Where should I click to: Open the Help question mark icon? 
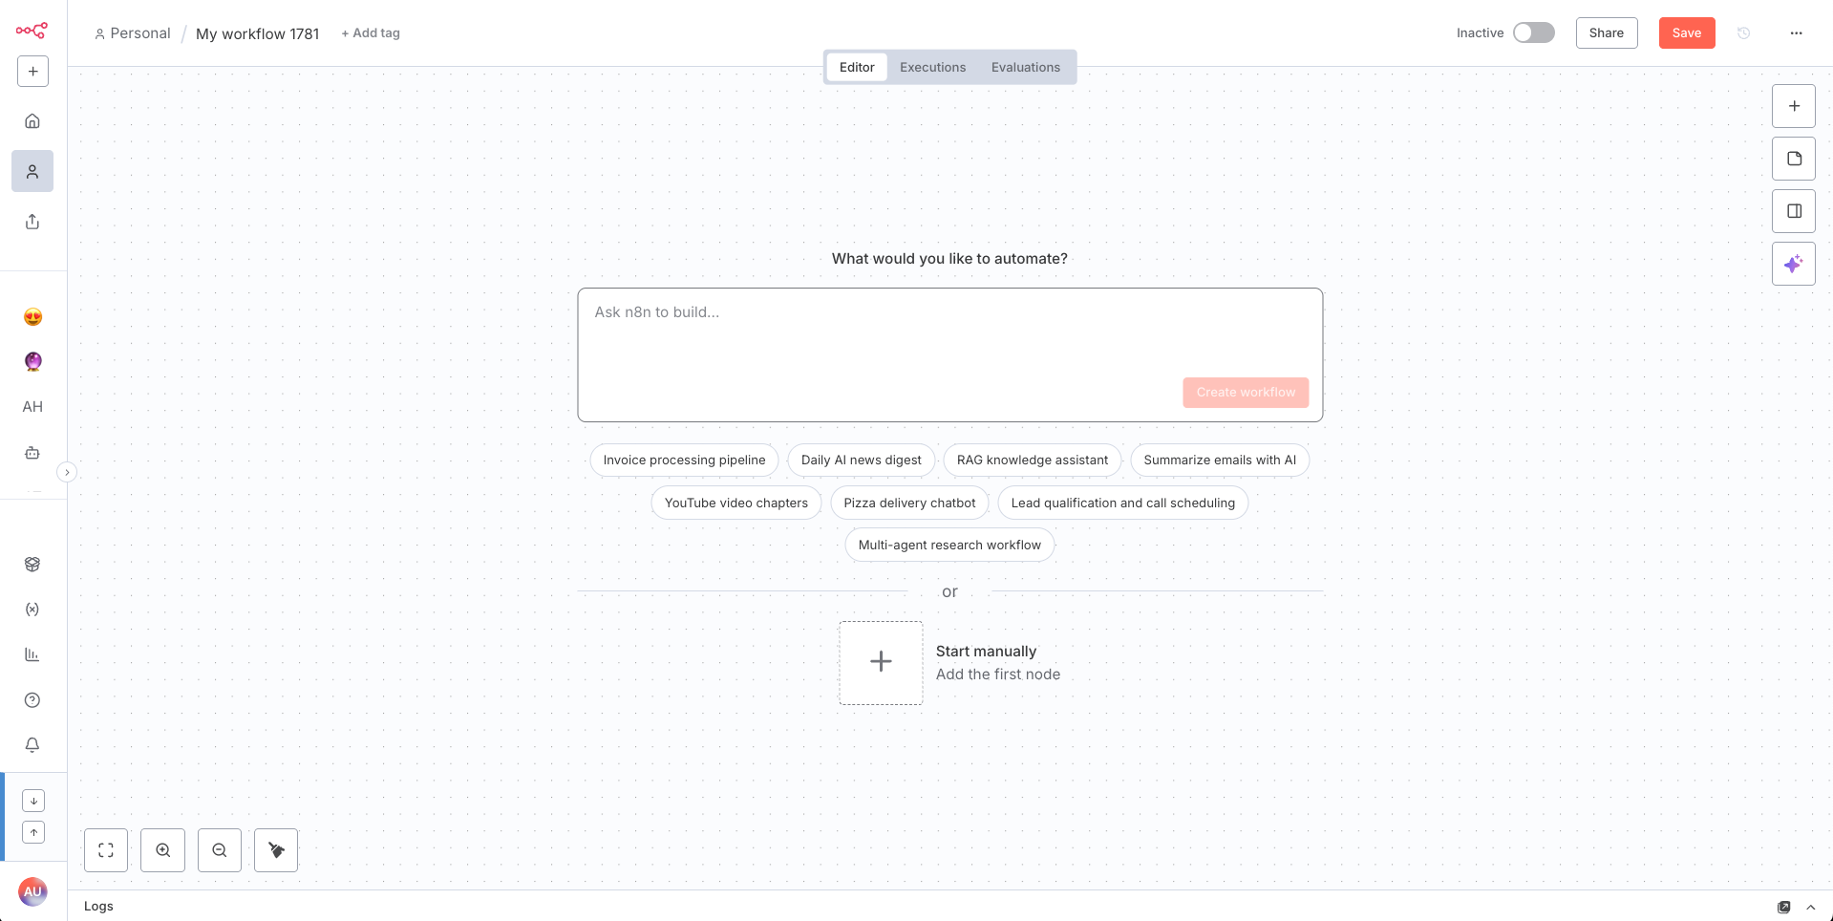32,700
